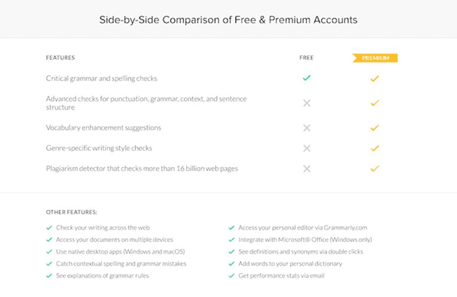Click the green Free checkmark for grammar checks
Image resolution: width=457 pixels, height=297 pixels.
pyautogui.click(x=307, y=78)
